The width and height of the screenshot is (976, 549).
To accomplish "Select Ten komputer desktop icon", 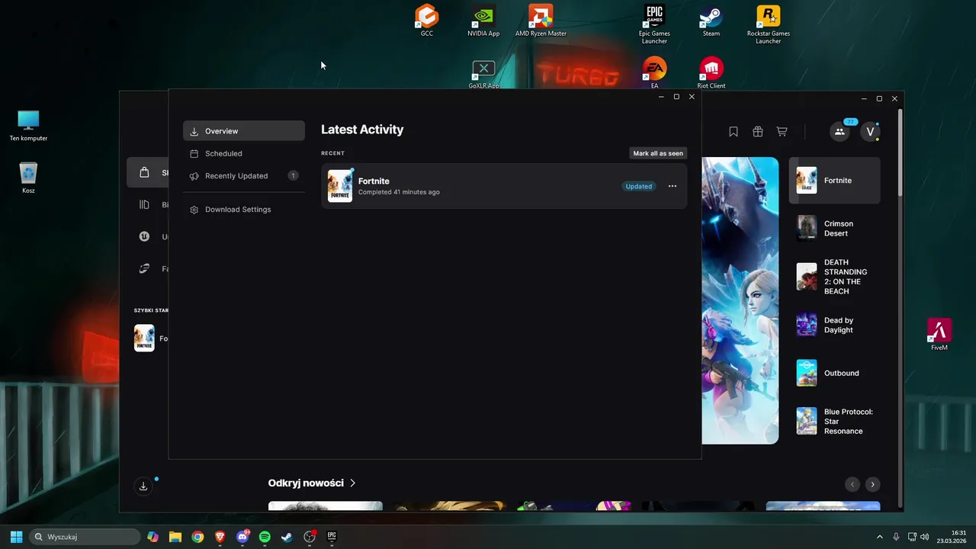I will [28, 126].
